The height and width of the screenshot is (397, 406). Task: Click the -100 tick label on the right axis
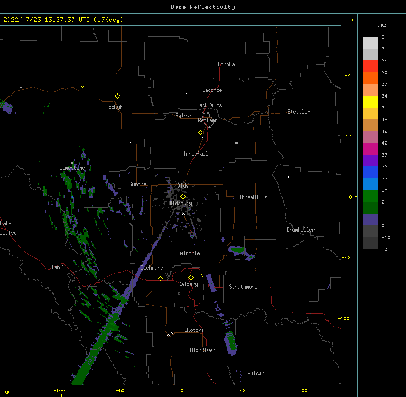(344, 318)
